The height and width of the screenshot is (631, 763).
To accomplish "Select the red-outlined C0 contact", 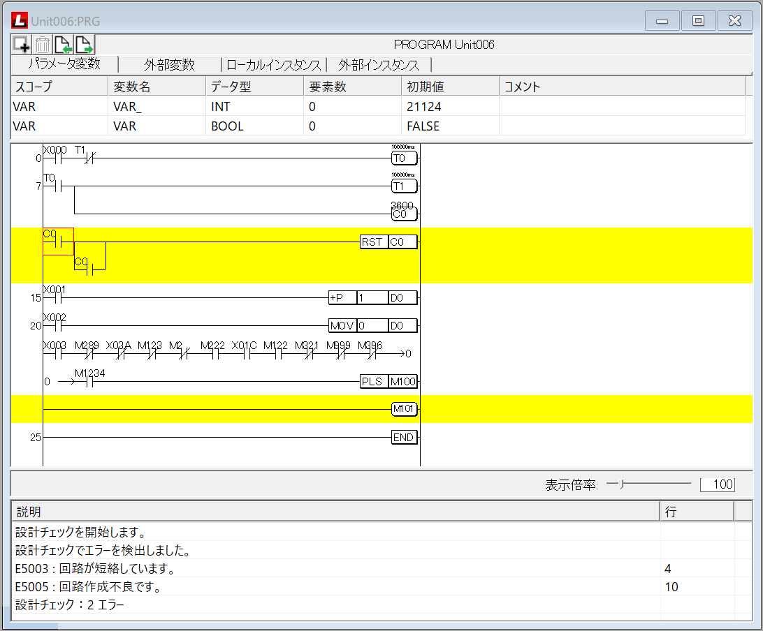I will coord(58,242).
